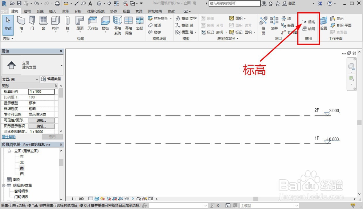
Task: Collapse the 明细表/数量 tree node
Action: click(4, 185)
